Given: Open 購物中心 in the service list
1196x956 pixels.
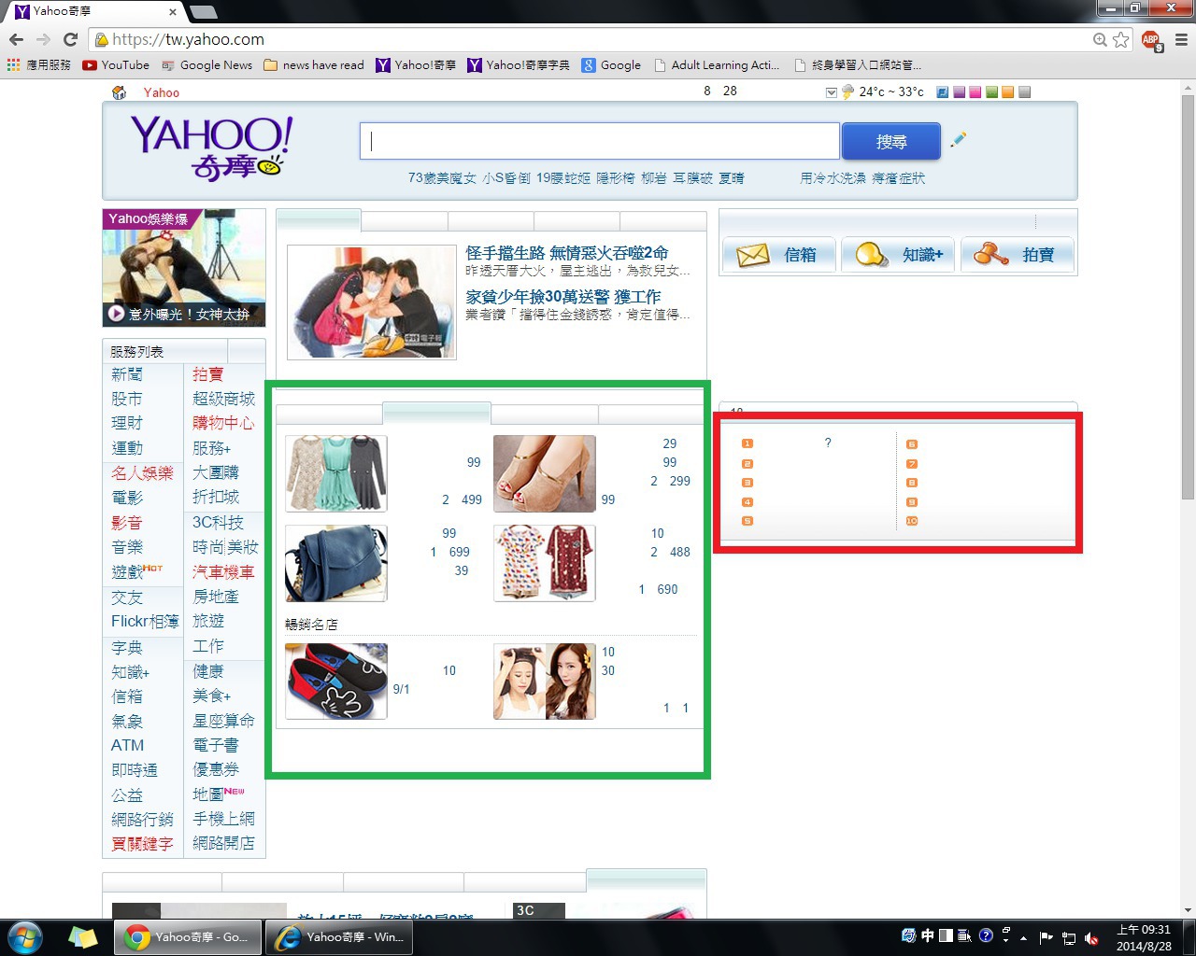Looking at the screenshot, I should [x=223, y=423].
